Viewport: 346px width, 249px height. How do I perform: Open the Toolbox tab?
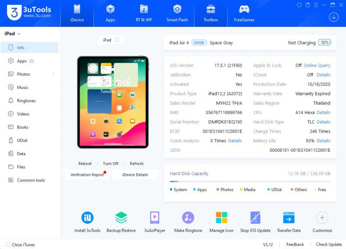(211, 13)
